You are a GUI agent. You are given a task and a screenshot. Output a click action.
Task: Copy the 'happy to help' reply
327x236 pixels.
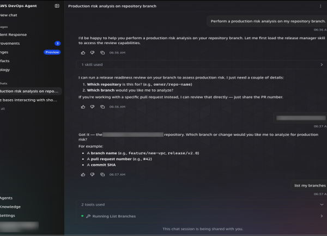click(102, 53)
